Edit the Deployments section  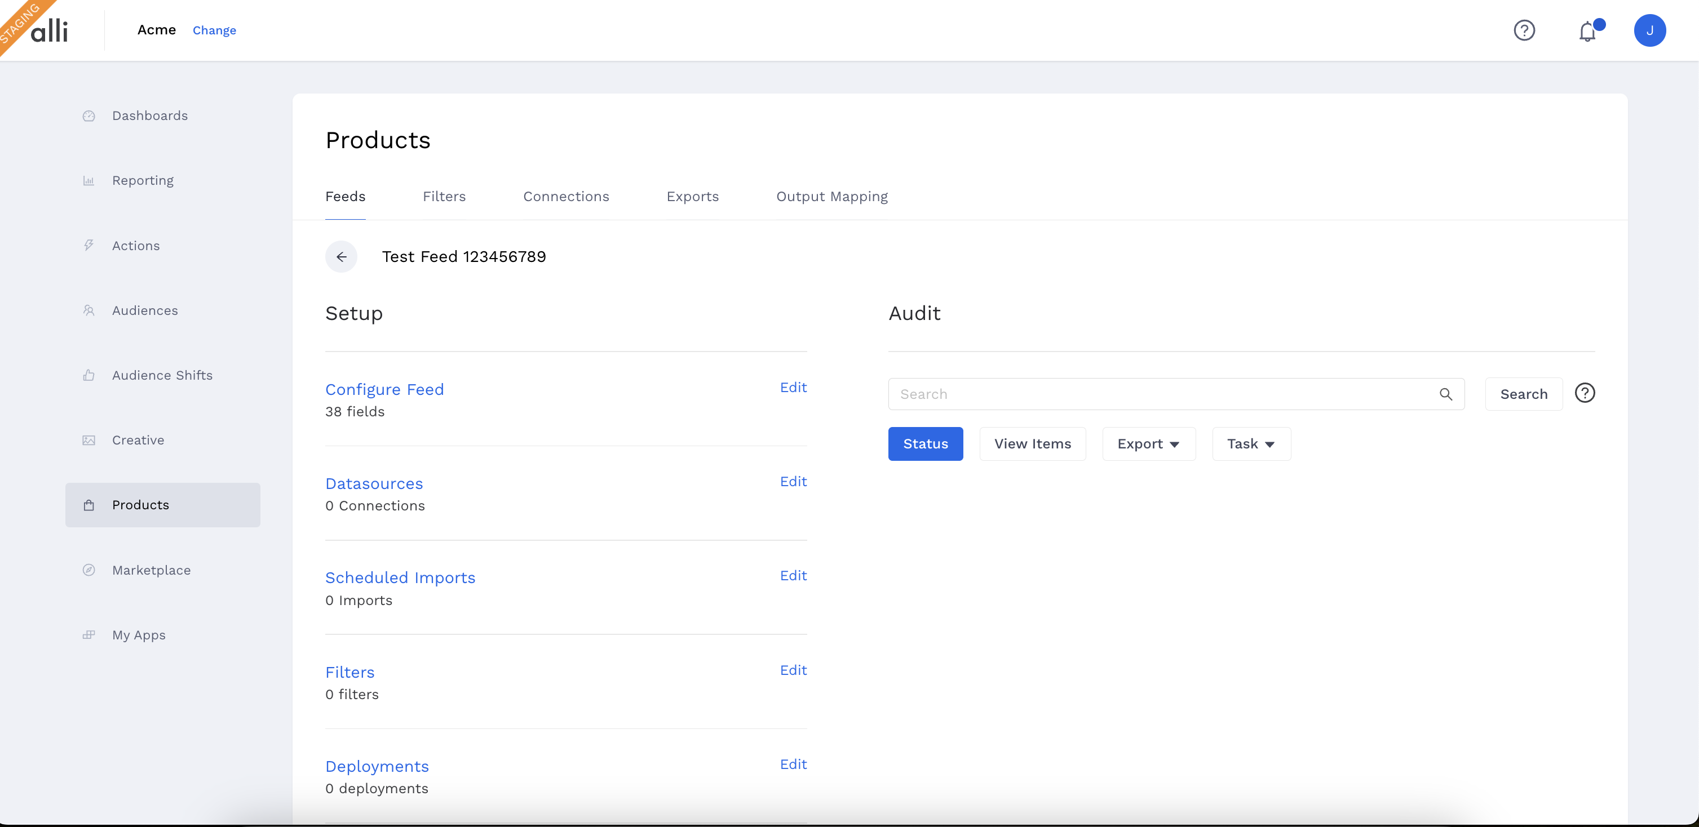(x=794, y=764)
